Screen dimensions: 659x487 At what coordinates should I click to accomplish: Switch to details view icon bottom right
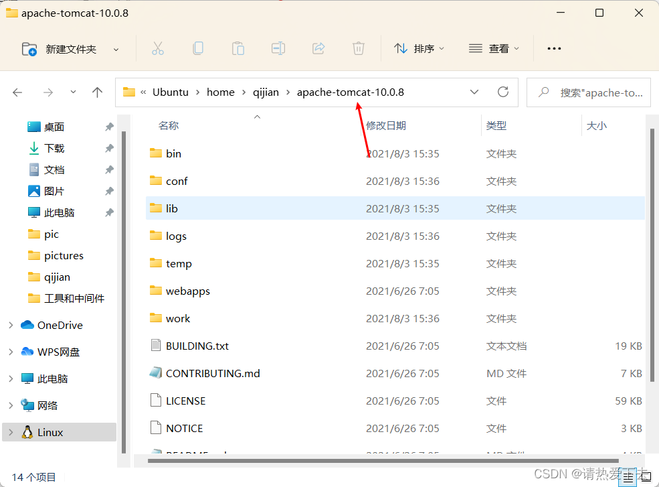pyautogui.click(x=628, y=477)
